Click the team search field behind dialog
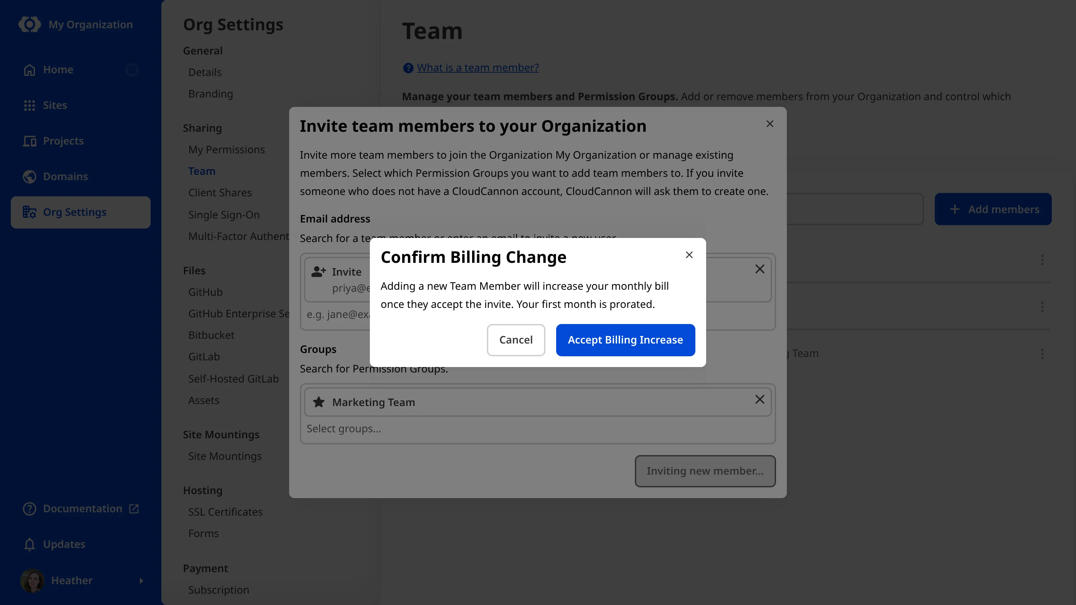The image size is (1076, 605). (x=855, y=209)
